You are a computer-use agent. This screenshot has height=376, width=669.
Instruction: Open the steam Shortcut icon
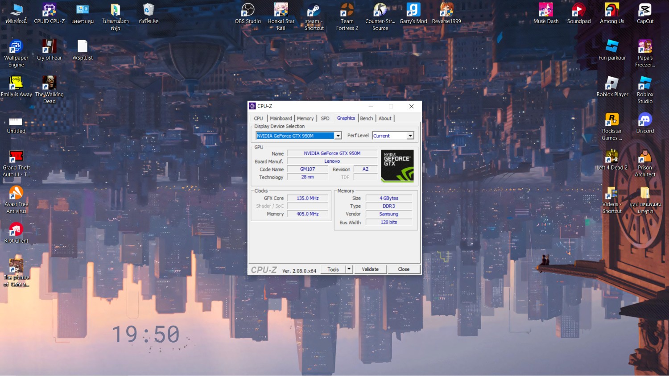coord(314,17)
